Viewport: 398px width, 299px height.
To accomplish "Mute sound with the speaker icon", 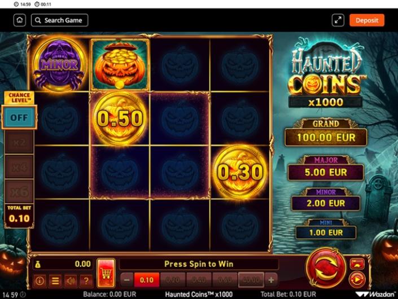I will click(71, 281).
